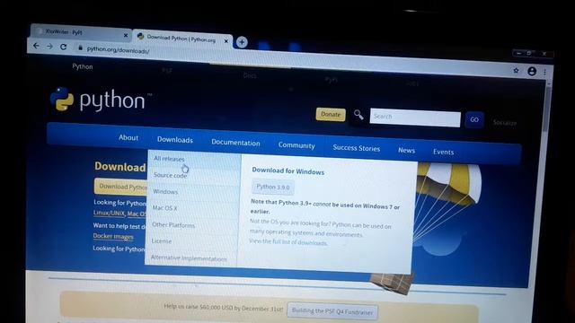Click the Python logo
Viewport: 575px width, 323px height.
pyautogui.click(x=101, y=100)
